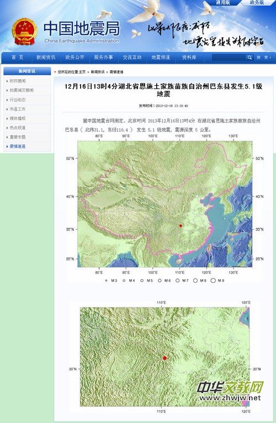Switch to 通用版 version tab
This screenshot has width=276, height=423.
(x=223, y=3)
